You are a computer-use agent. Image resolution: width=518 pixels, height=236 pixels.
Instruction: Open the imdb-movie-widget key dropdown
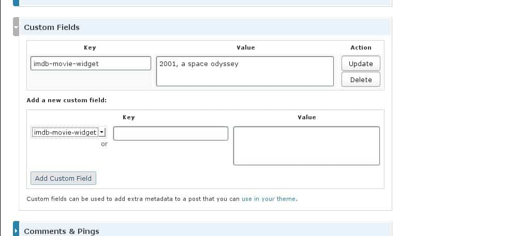[69, 133]
